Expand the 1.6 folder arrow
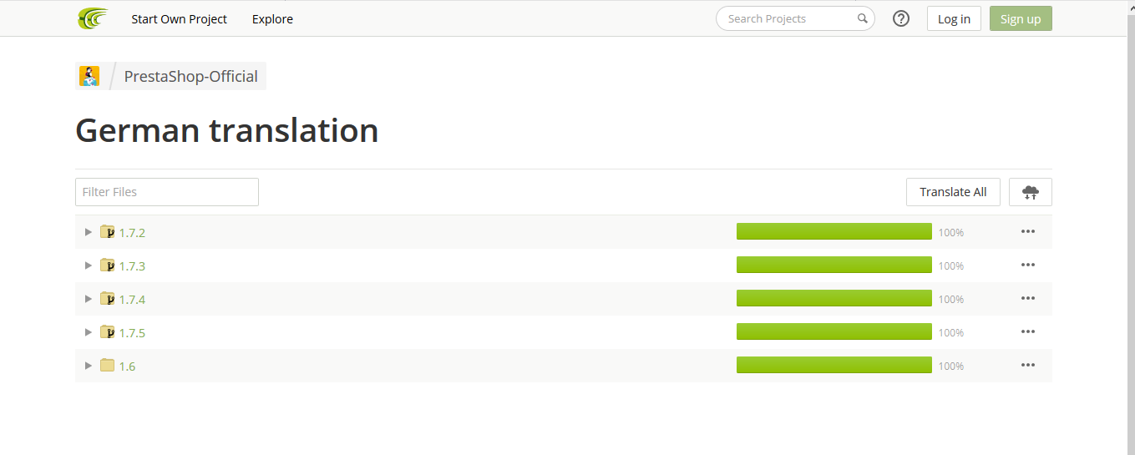The image size is (1135, 455). pos(89,365)
